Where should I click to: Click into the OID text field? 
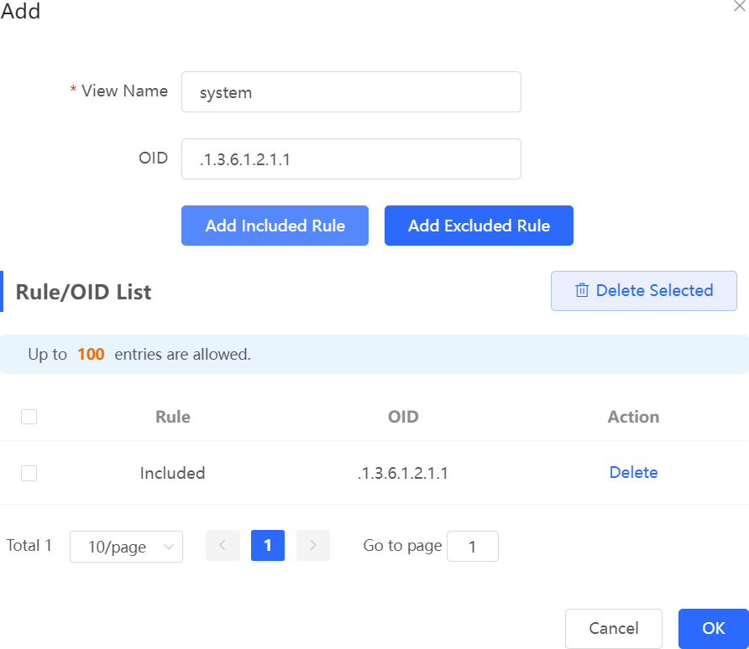coord(351,159)
